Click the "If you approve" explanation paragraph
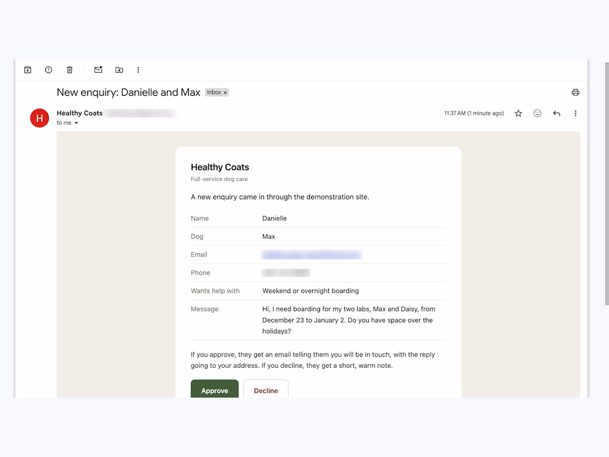This screenshot has width=609, height=457. (x=313, y=360)
